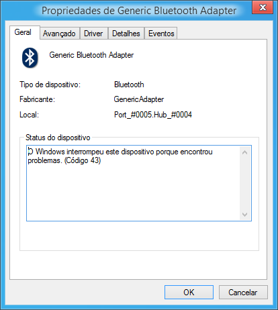The width and height of the screenshot is (278, 310).
Task: Click the 'Status do dispositivo' group label
Action: coord(58,138)
